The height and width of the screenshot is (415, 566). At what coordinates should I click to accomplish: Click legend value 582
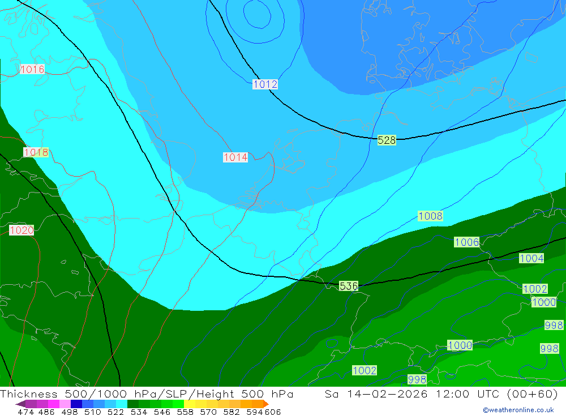click(231, 412)
